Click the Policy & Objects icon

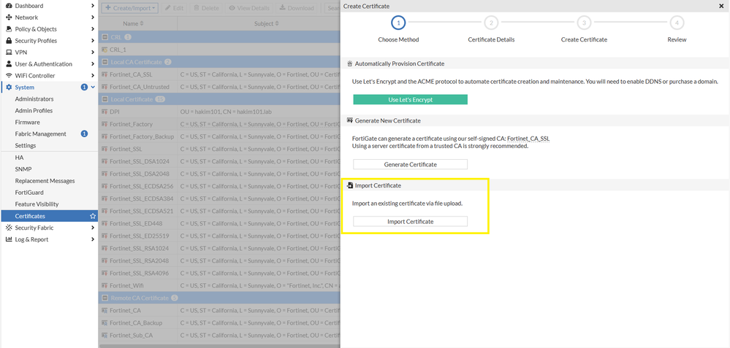(8, 28)
